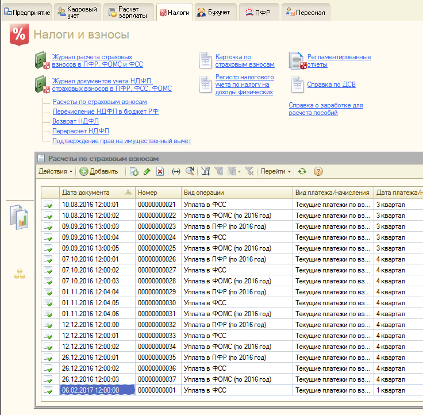Open the Справка по ДСВ link
The image size is (423, 415).
click(x=331, y=84)
